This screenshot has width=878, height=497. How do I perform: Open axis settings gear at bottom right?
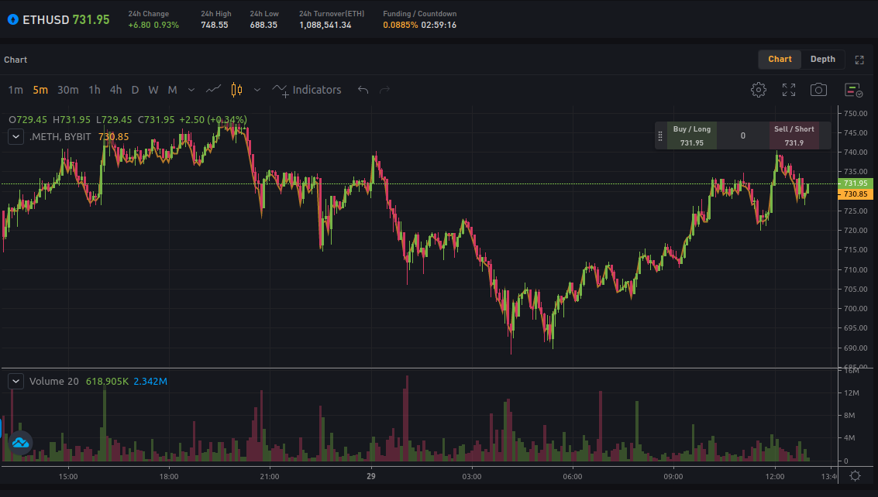point(855,476)
